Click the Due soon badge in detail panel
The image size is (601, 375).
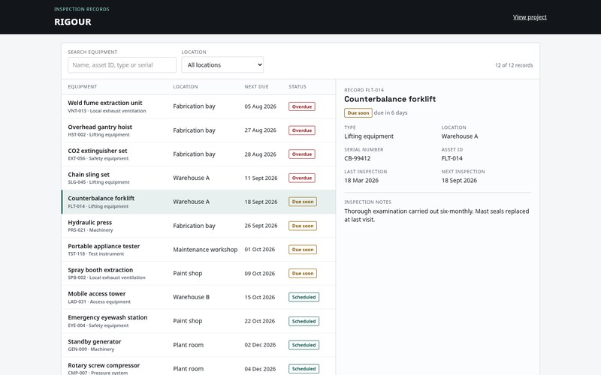[358, 113]
